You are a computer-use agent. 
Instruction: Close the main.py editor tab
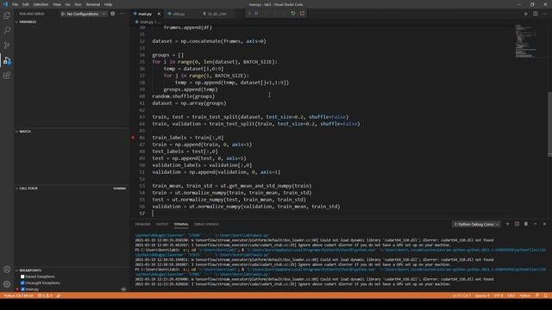[159, 14]
